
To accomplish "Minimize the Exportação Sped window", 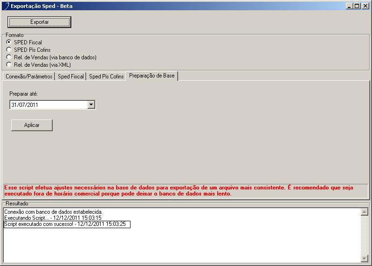I will (x=350, y=6).
